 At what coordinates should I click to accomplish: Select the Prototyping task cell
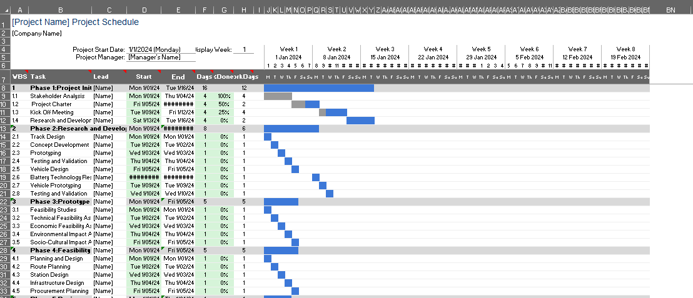(60, 153)
